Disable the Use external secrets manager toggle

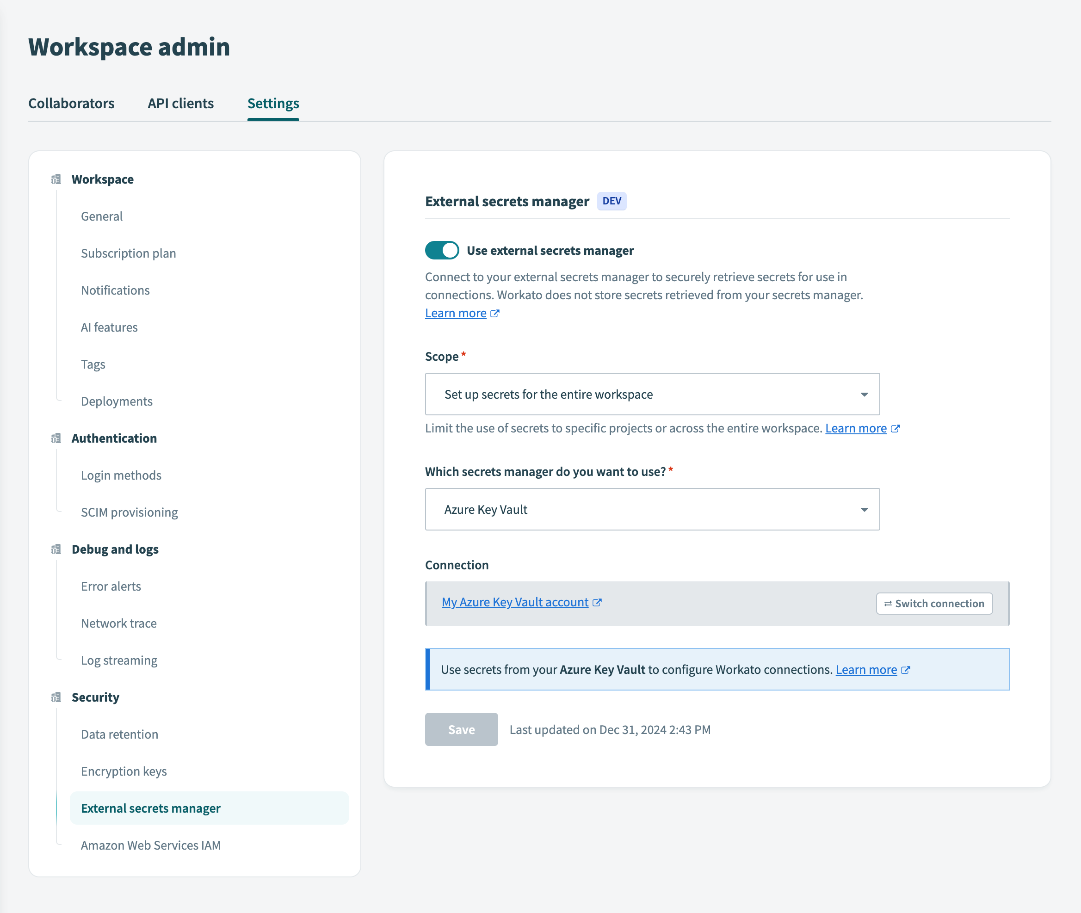pyautogui.click(x=442, y=251)
